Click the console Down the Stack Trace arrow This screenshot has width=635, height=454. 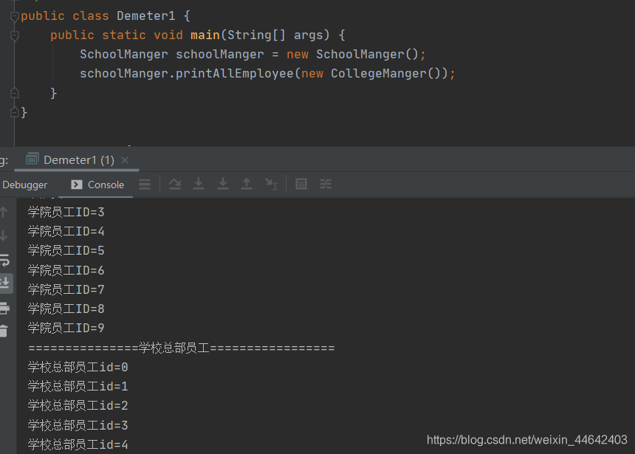pyautogui.click(x=4, y=235)
